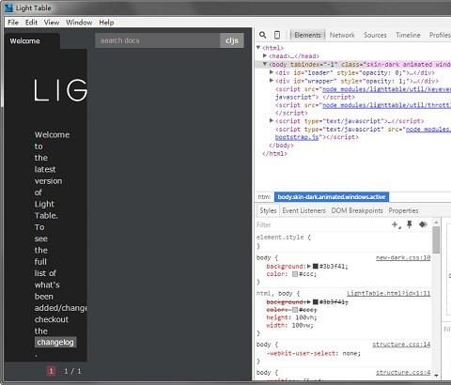Click the #3b3f41 swatch in body rule
The image size is (451, 385).
coord(316,266)
